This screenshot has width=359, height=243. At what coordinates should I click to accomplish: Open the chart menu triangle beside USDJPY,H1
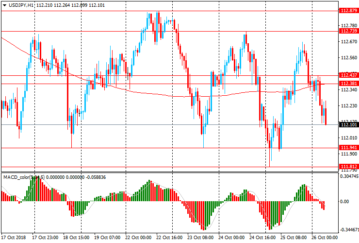[4, 5]
